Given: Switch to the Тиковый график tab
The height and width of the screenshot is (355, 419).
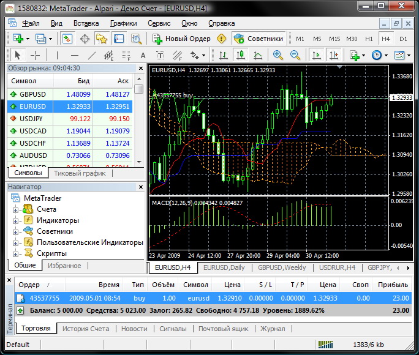Looking at the screenshot, I should [x=80, y=173].
